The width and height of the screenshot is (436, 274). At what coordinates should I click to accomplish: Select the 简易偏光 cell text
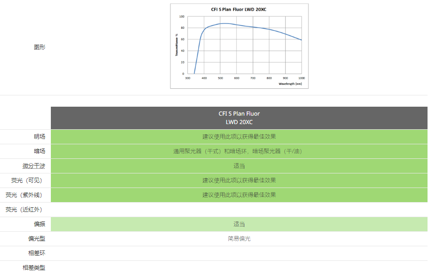(239, 238)
